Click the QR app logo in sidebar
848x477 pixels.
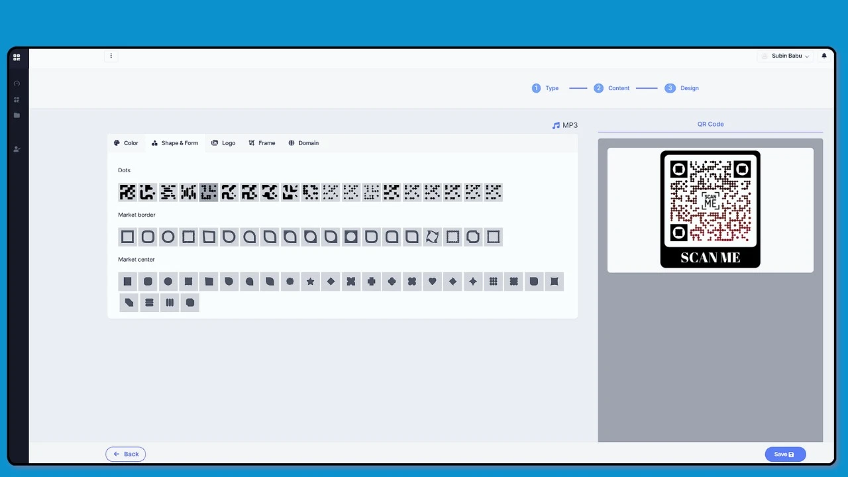[x=17, y=57]
